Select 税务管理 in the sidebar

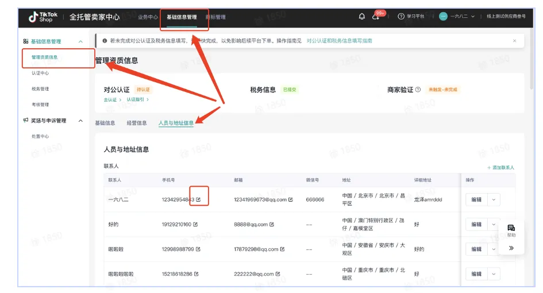(40, 89)
